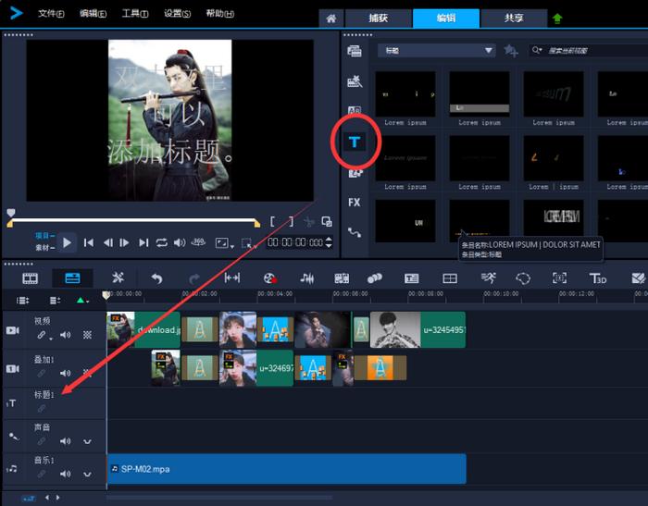
Task: Click the Undo arrow in timeline toolbar
Action: pos(156,278)
